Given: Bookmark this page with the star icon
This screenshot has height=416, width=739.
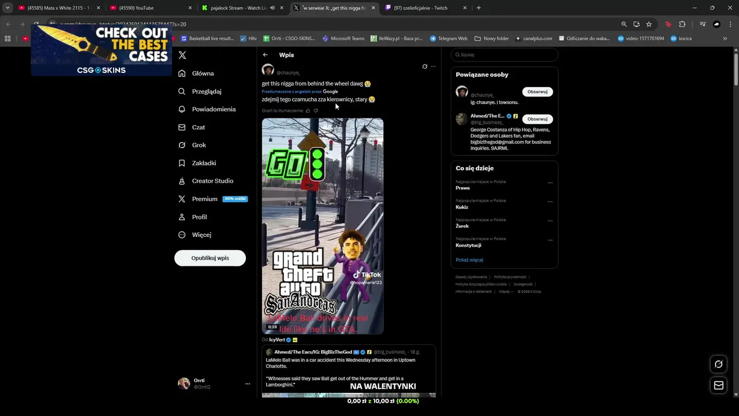Looking at the screenshot, I should [649, 24].
